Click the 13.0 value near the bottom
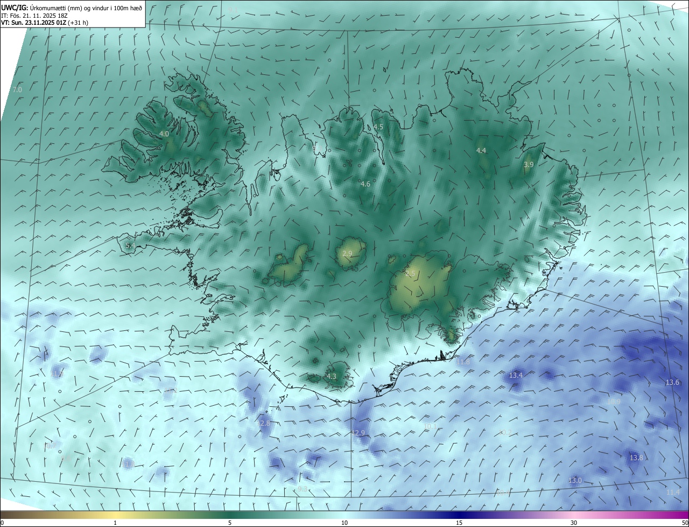689x527 pixels. (575, 480)
